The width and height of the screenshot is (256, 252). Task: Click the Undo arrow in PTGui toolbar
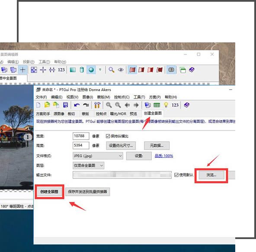pyautogui.click(x=77, y=105)
